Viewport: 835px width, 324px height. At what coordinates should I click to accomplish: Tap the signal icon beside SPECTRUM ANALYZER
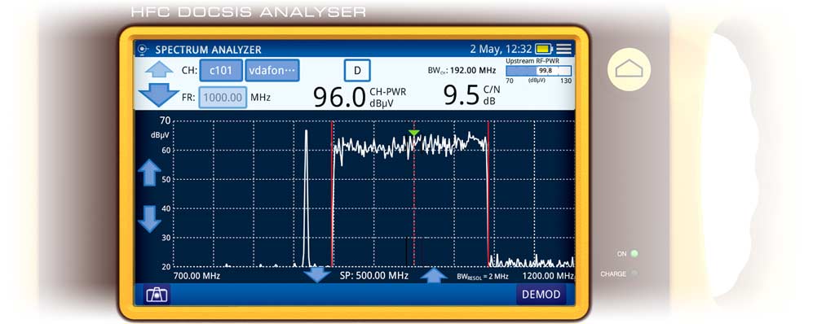coord(142,50)
